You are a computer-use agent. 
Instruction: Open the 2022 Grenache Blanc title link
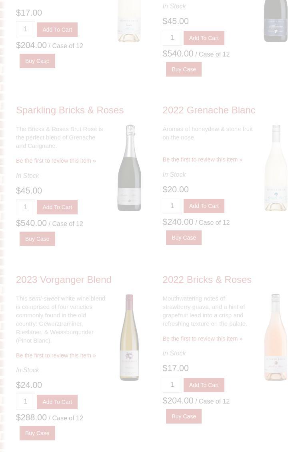click(209, 110)
